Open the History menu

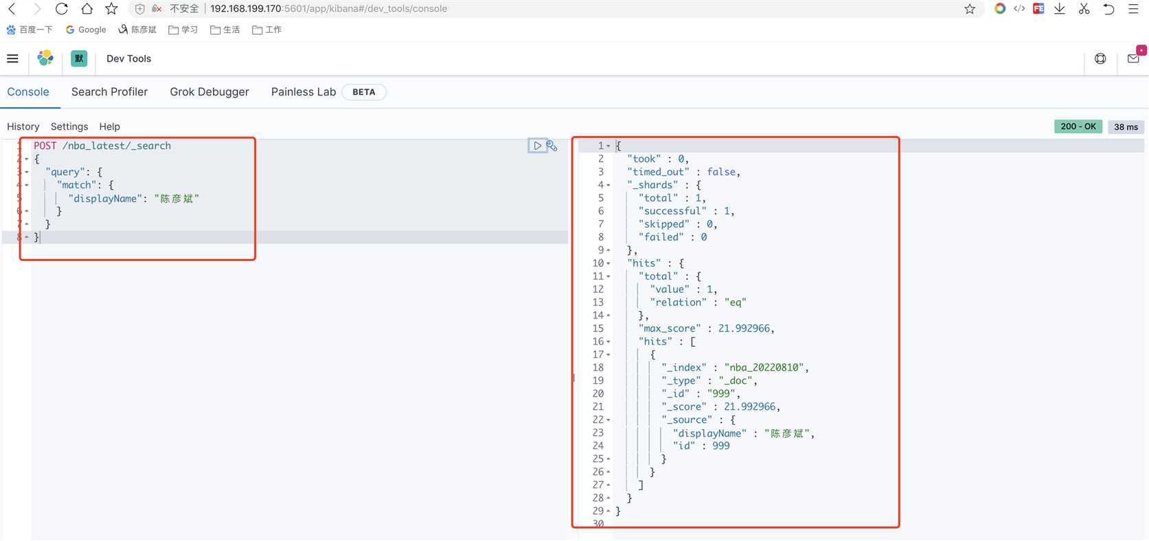[x=23, y=126]
